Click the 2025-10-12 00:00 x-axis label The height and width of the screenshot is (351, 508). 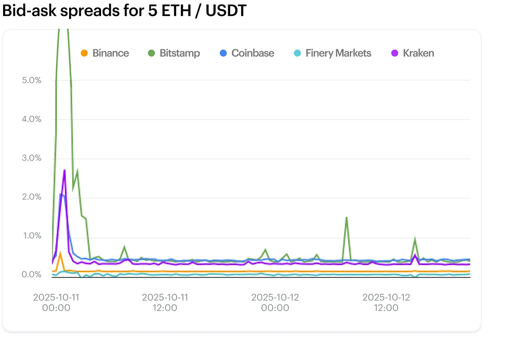pyautogui.click(x=275, y=303)
